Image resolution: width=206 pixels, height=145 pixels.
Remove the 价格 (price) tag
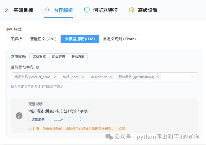coord(83,77)
